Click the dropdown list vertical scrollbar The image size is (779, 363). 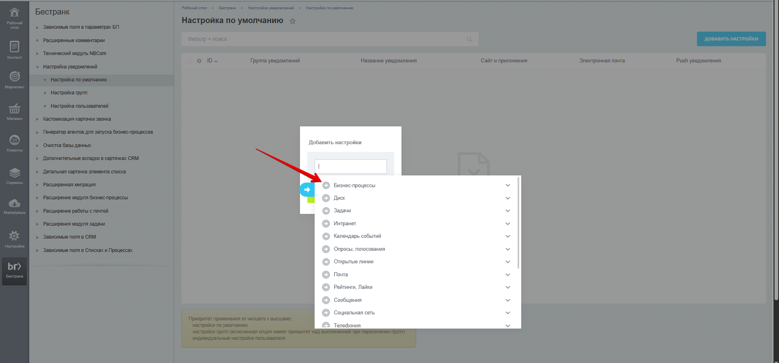[x=518, y=223]
